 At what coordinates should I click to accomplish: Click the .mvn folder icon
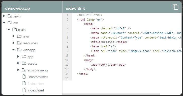[10, 16]
